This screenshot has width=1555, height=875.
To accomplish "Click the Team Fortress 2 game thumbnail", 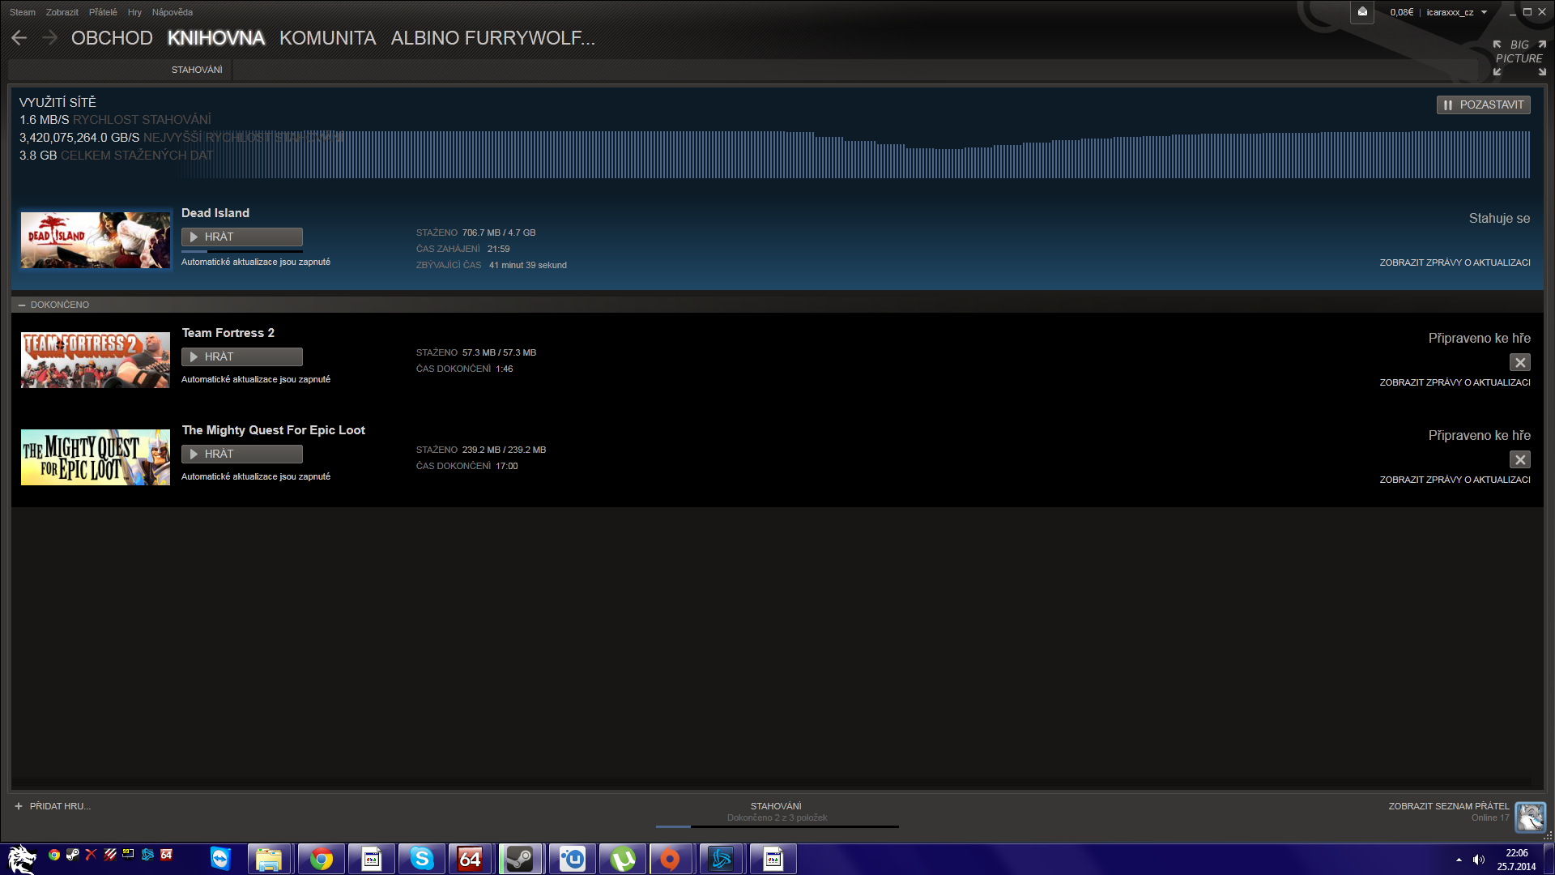I will click(96, 360).
